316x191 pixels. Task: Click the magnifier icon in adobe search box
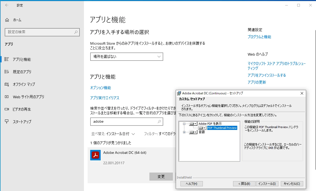(x=159, y=121)
